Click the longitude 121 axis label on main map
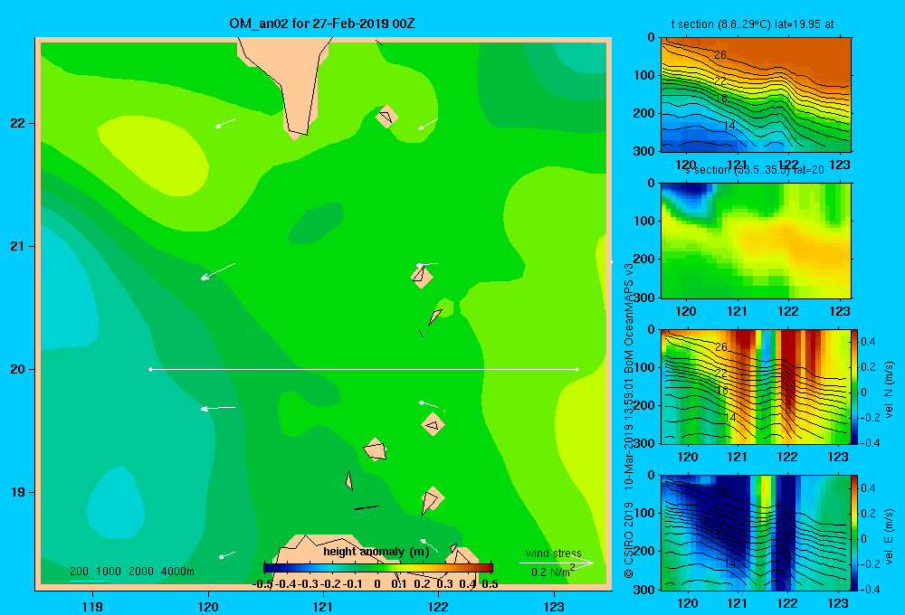The height and width of the screenshot is (615, 905). [323, 606]
